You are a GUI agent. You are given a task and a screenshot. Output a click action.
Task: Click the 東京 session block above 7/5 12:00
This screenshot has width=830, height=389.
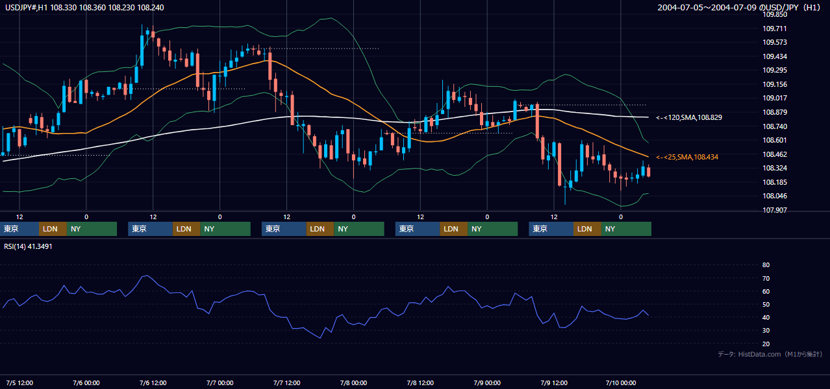19,229
